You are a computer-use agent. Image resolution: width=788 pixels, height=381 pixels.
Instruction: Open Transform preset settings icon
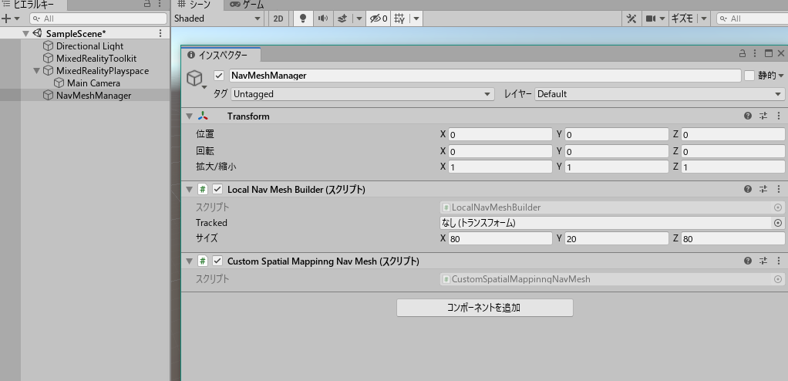tap(763, 116)
